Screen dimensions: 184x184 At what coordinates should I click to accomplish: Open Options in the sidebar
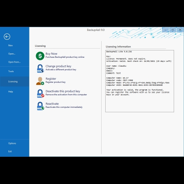click(12, 143)
